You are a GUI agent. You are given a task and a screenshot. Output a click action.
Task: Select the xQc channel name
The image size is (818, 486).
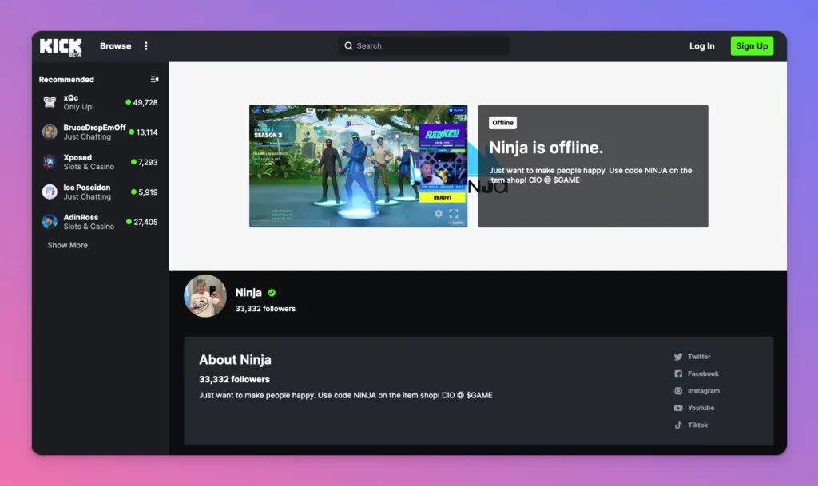click(71, 97)
